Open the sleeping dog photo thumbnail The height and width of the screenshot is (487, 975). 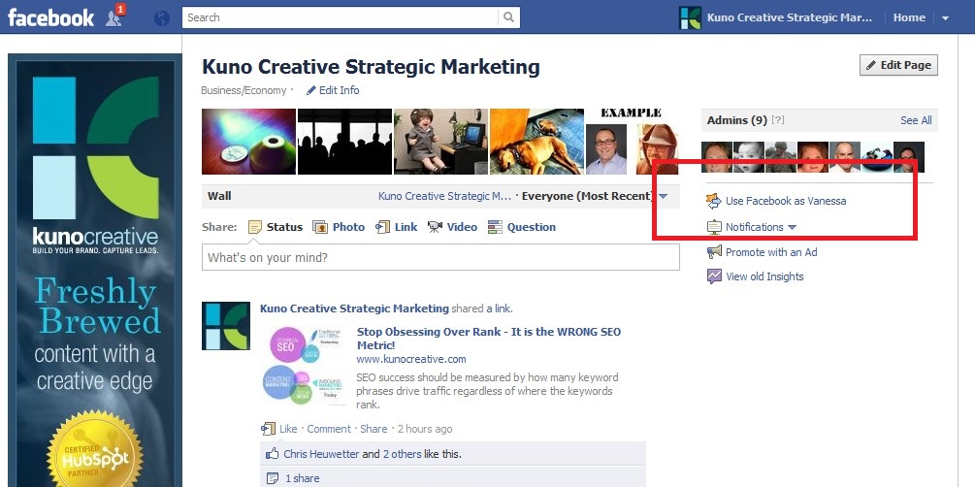[536, 142]
